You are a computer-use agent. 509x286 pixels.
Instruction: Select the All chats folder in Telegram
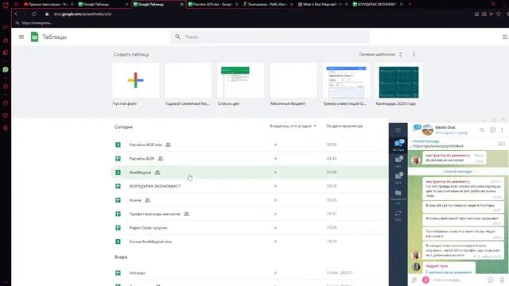point(398,145)
